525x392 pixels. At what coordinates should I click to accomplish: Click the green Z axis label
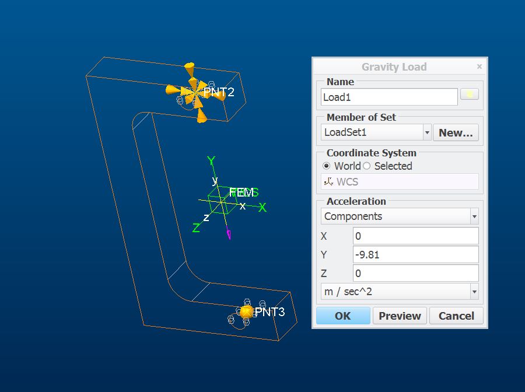(x=197, y=228)
